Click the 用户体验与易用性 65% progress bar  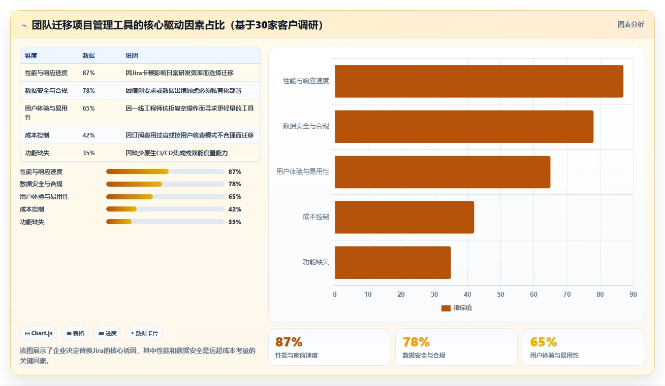click(165, 197)
